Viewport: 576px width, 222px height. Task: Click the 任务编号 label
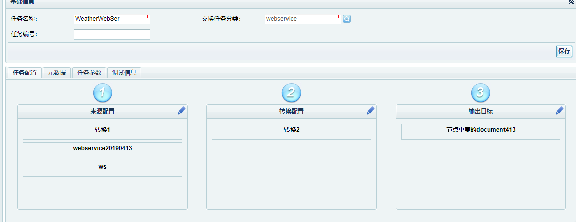coord(24,35)
